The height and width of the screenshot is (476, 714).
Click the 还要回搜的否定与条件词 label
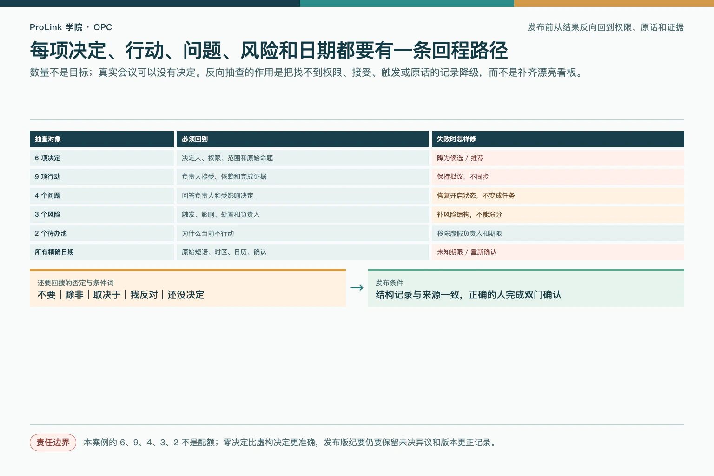click(x=75, y=283)
